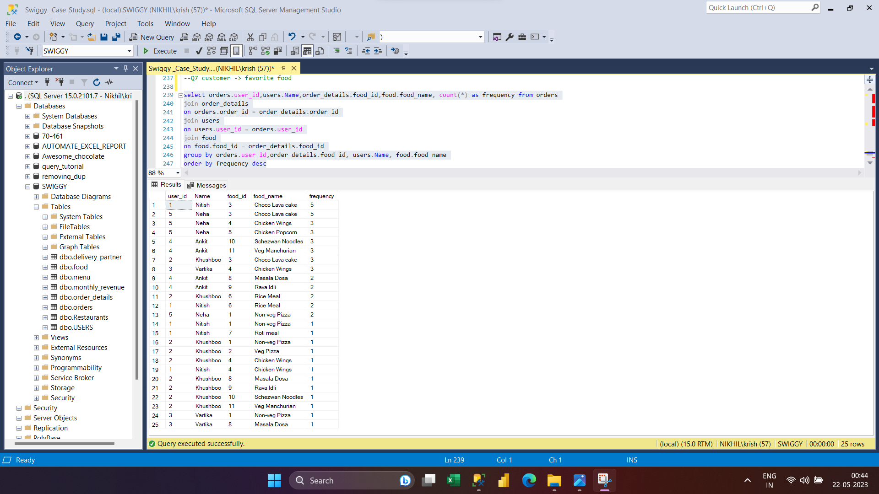
Task: Click the DAX Query icon
Action: (x=234, y=37)
